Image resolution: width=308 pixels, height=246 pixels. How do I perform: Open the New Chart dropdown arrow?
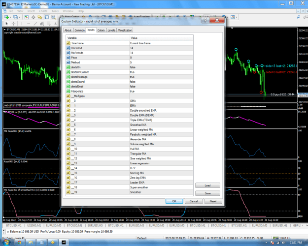click(x=10, y=17)
